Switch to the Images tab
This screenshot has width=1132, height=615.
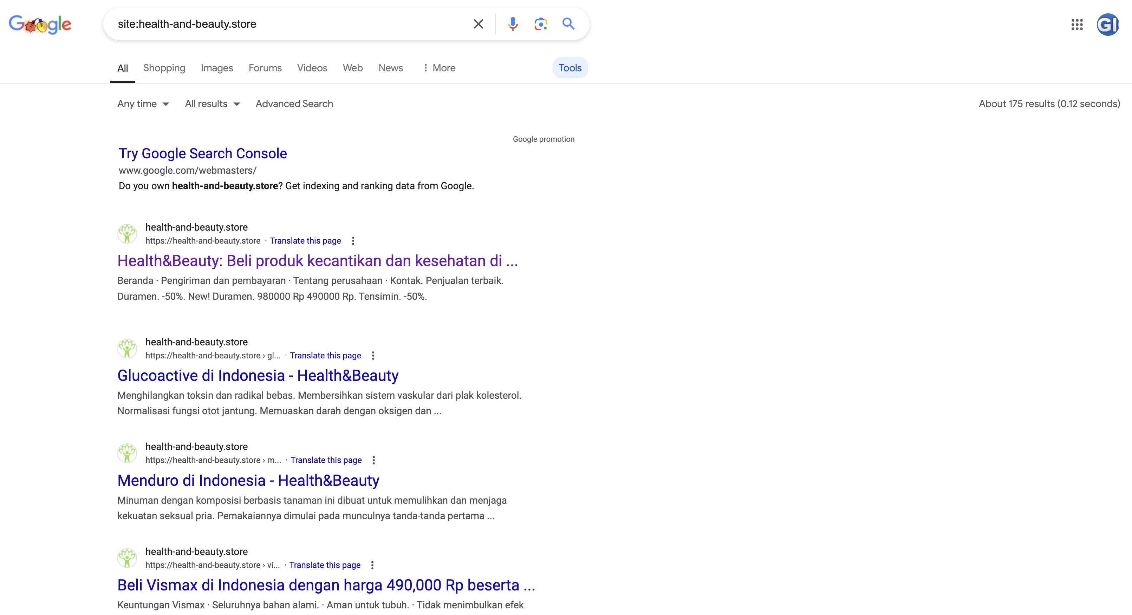coord(217,68)
